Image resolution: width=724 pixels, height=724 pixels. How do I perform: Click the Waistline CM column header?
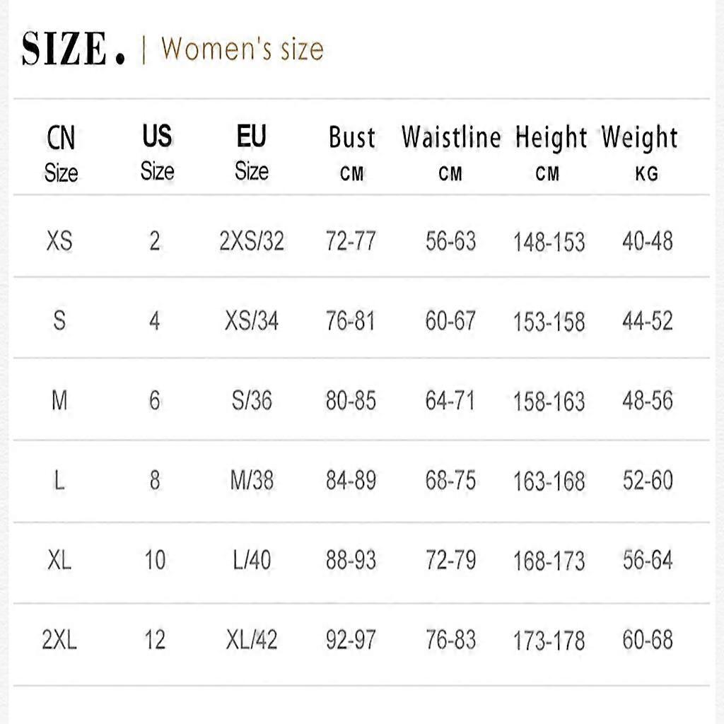451,152
